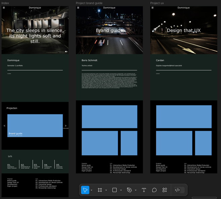Click the left carousel arrow in Projecten
Image resolution: width=221 pixels, height=199 pixels.
[4, 126]
